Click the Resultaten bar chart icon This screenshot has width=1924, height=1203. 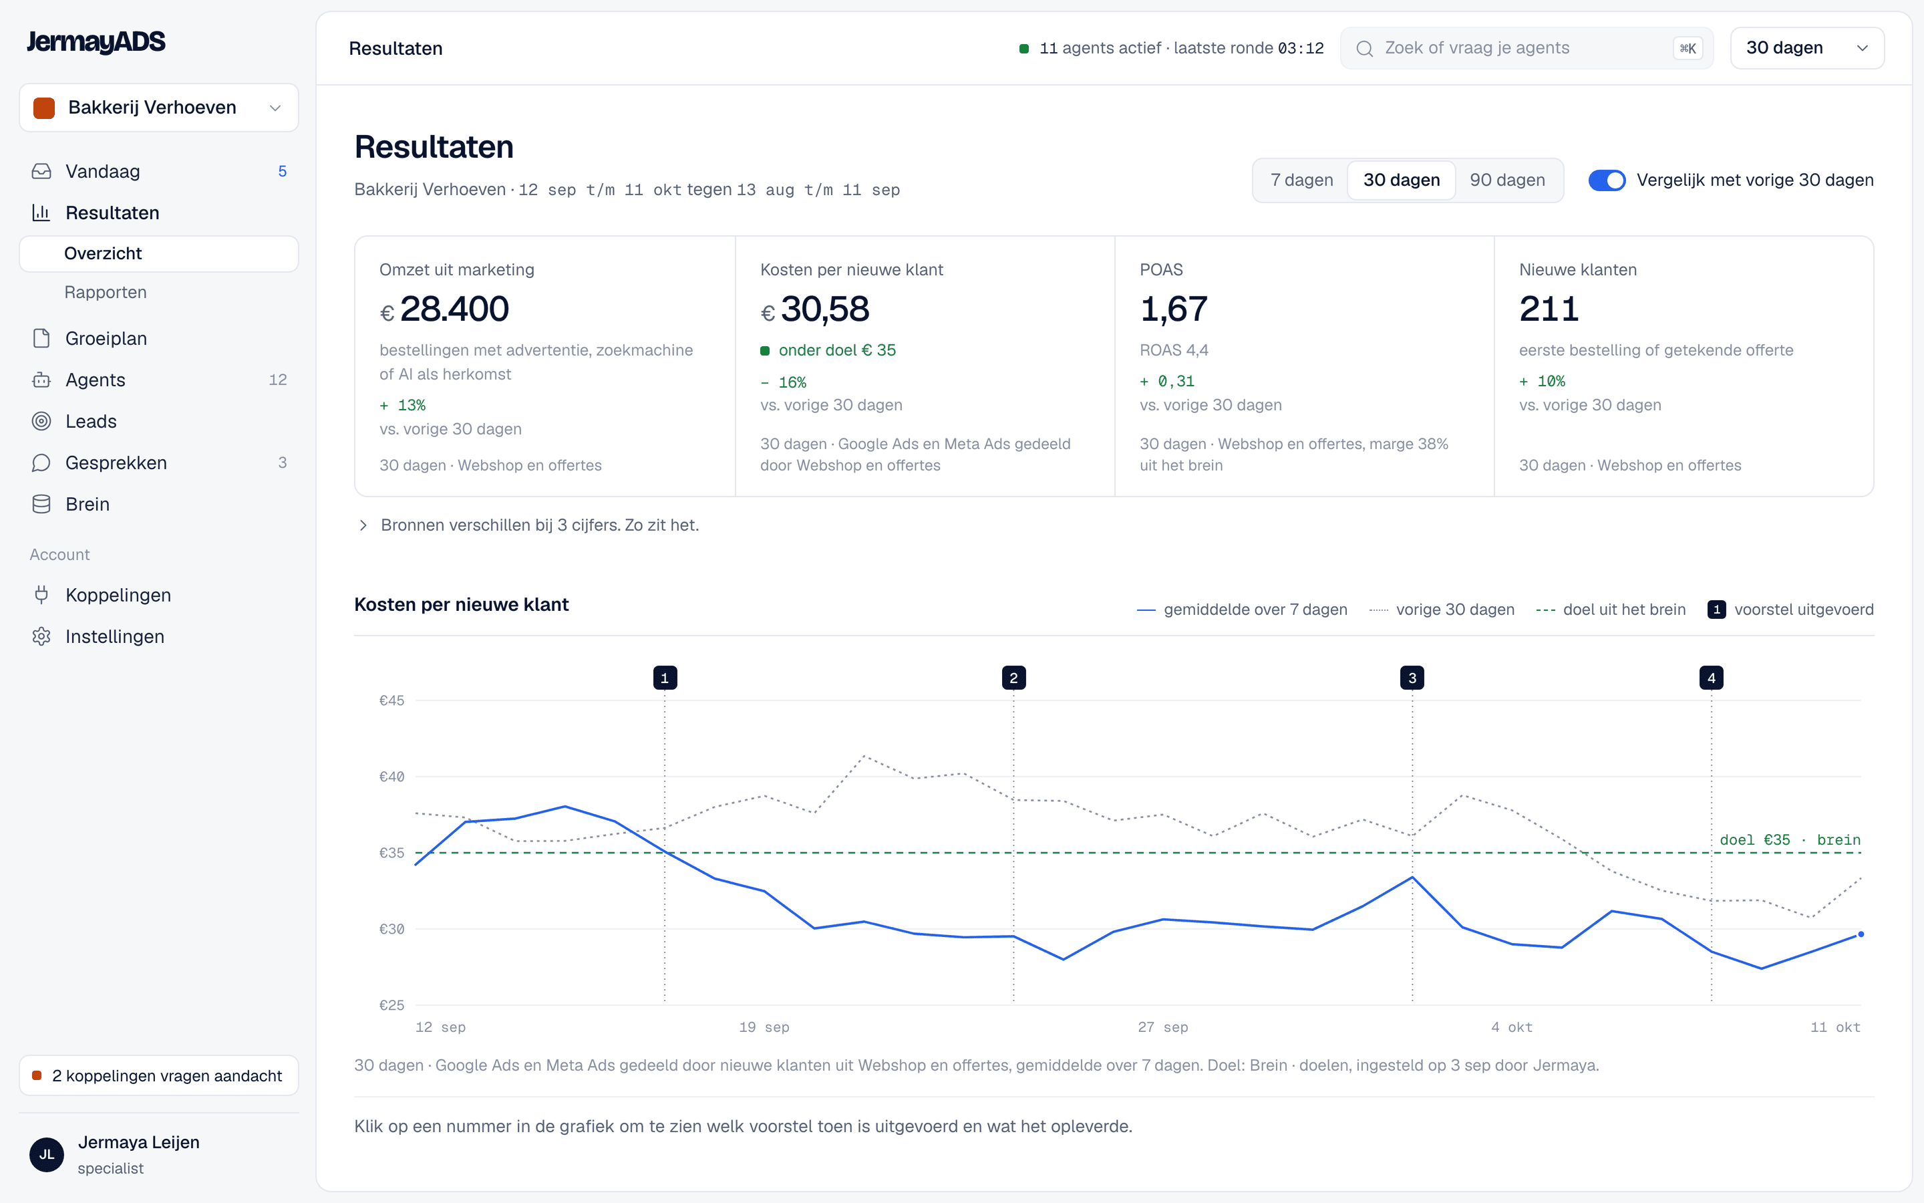click(41, 213)
